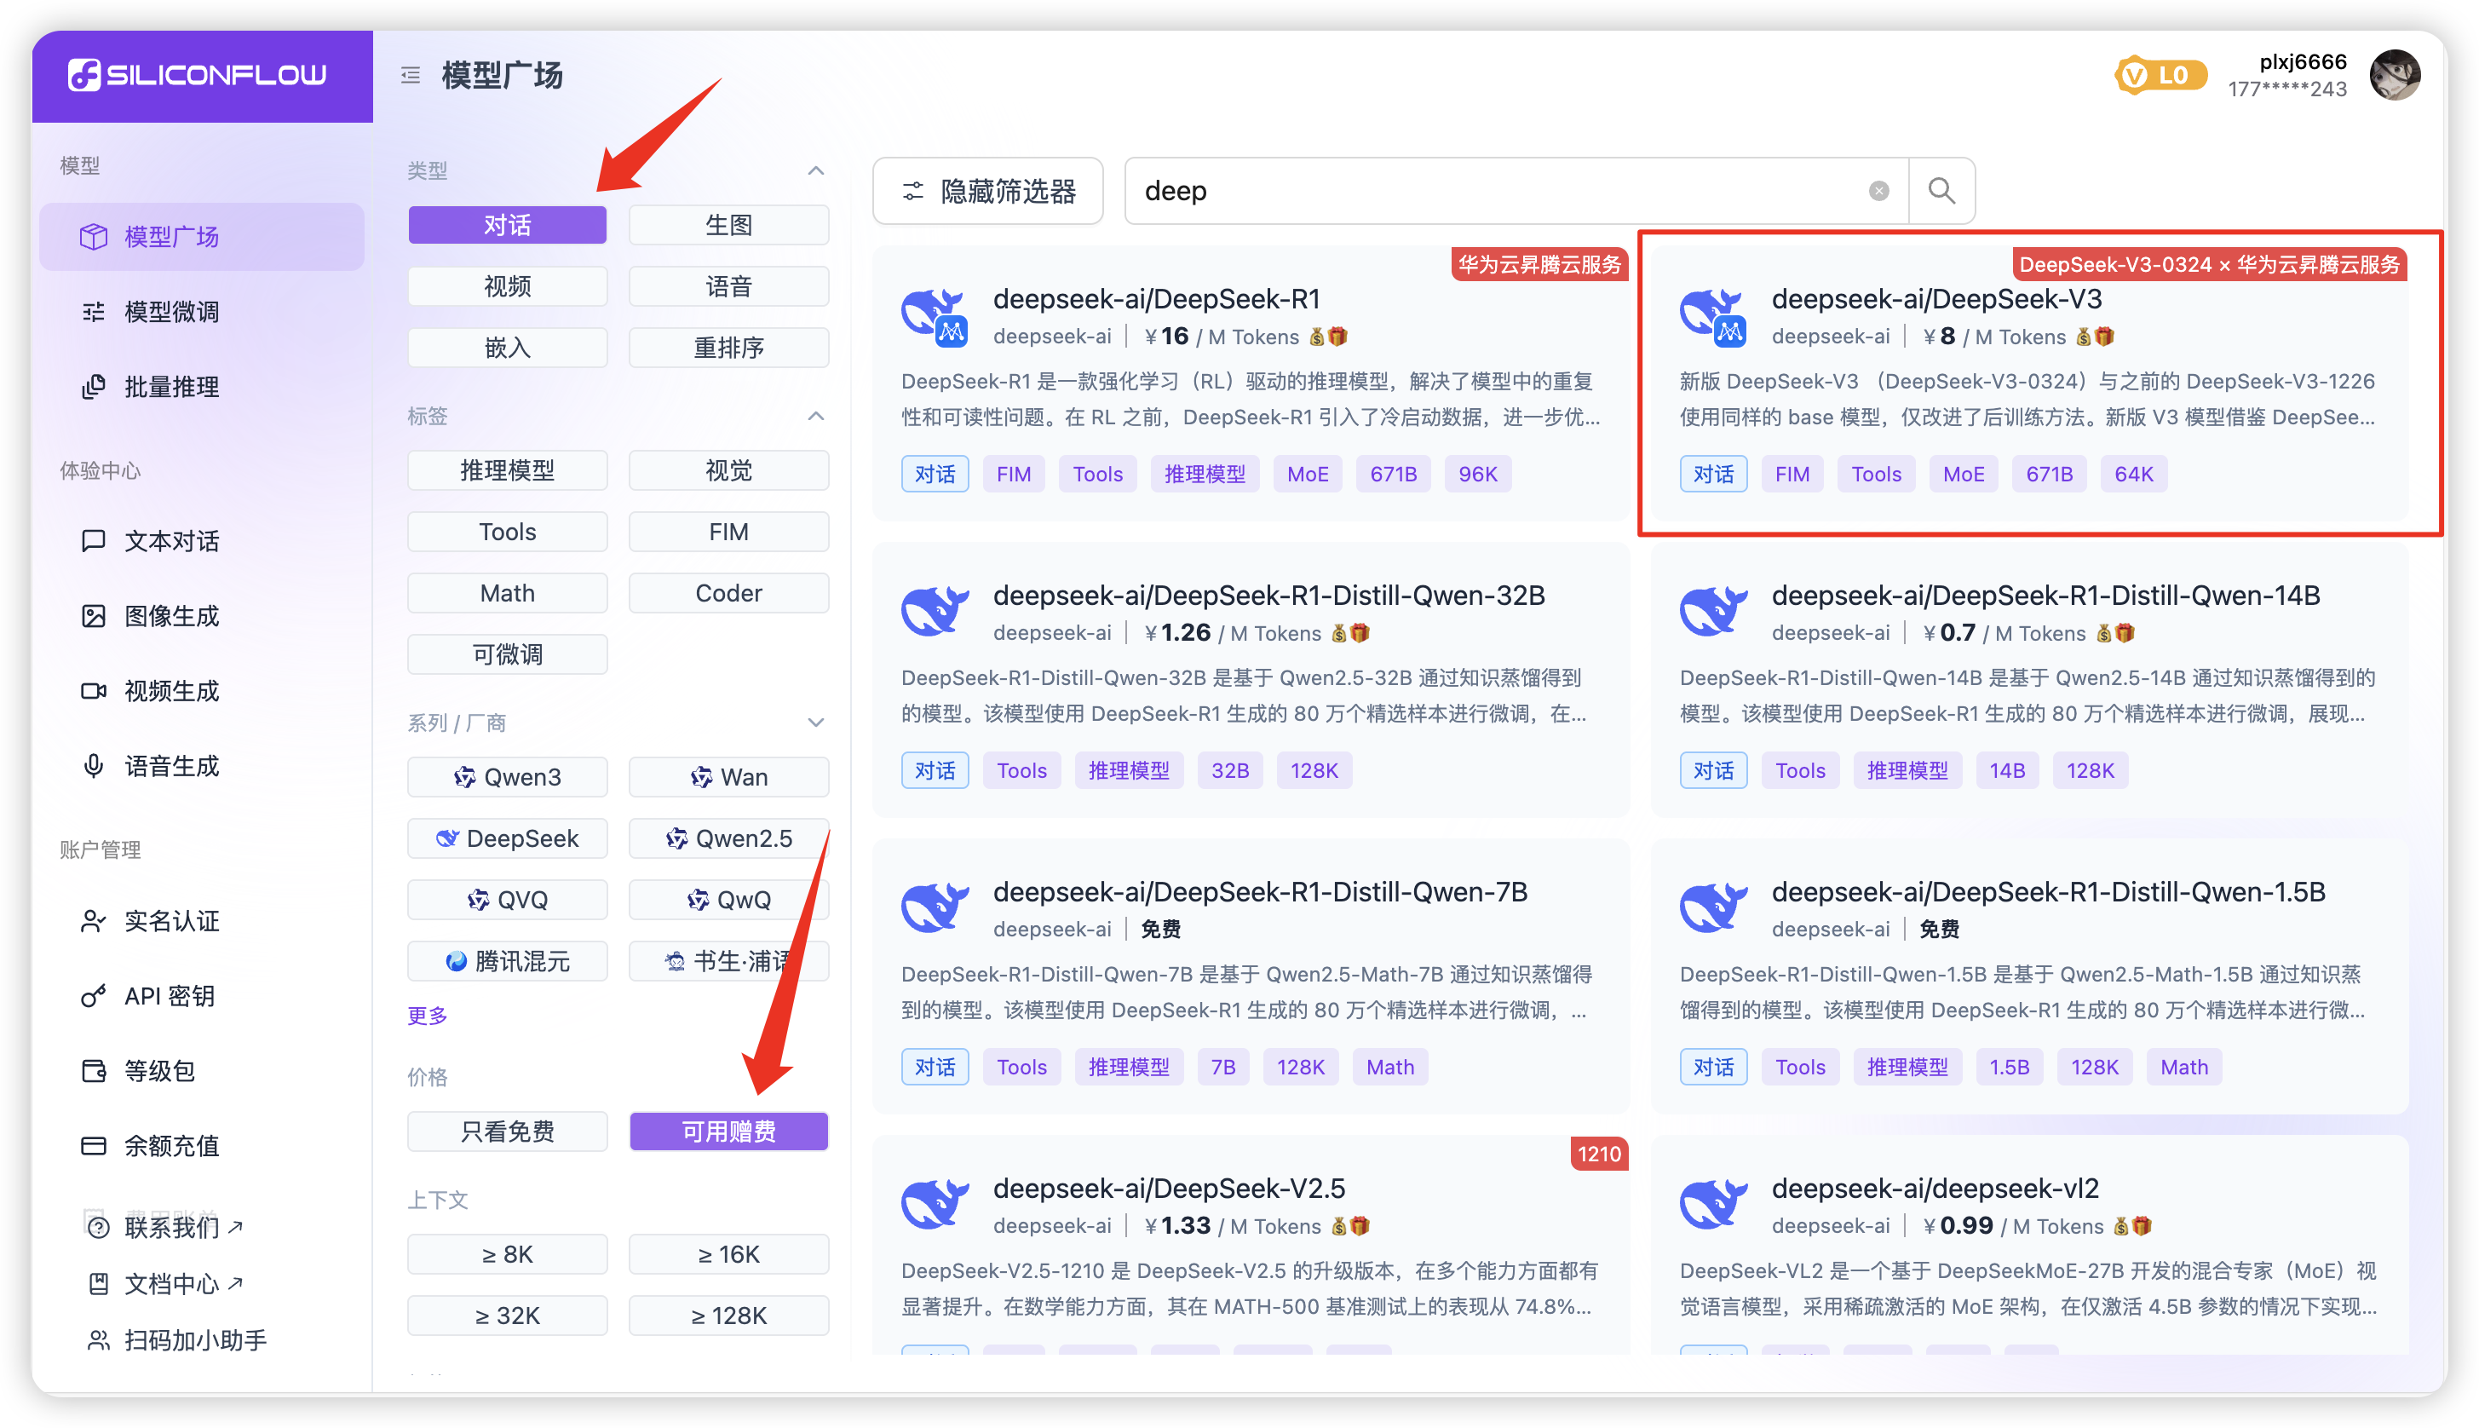
Task: Select the ≥ 32K context filter
Action: (507, 1316)
